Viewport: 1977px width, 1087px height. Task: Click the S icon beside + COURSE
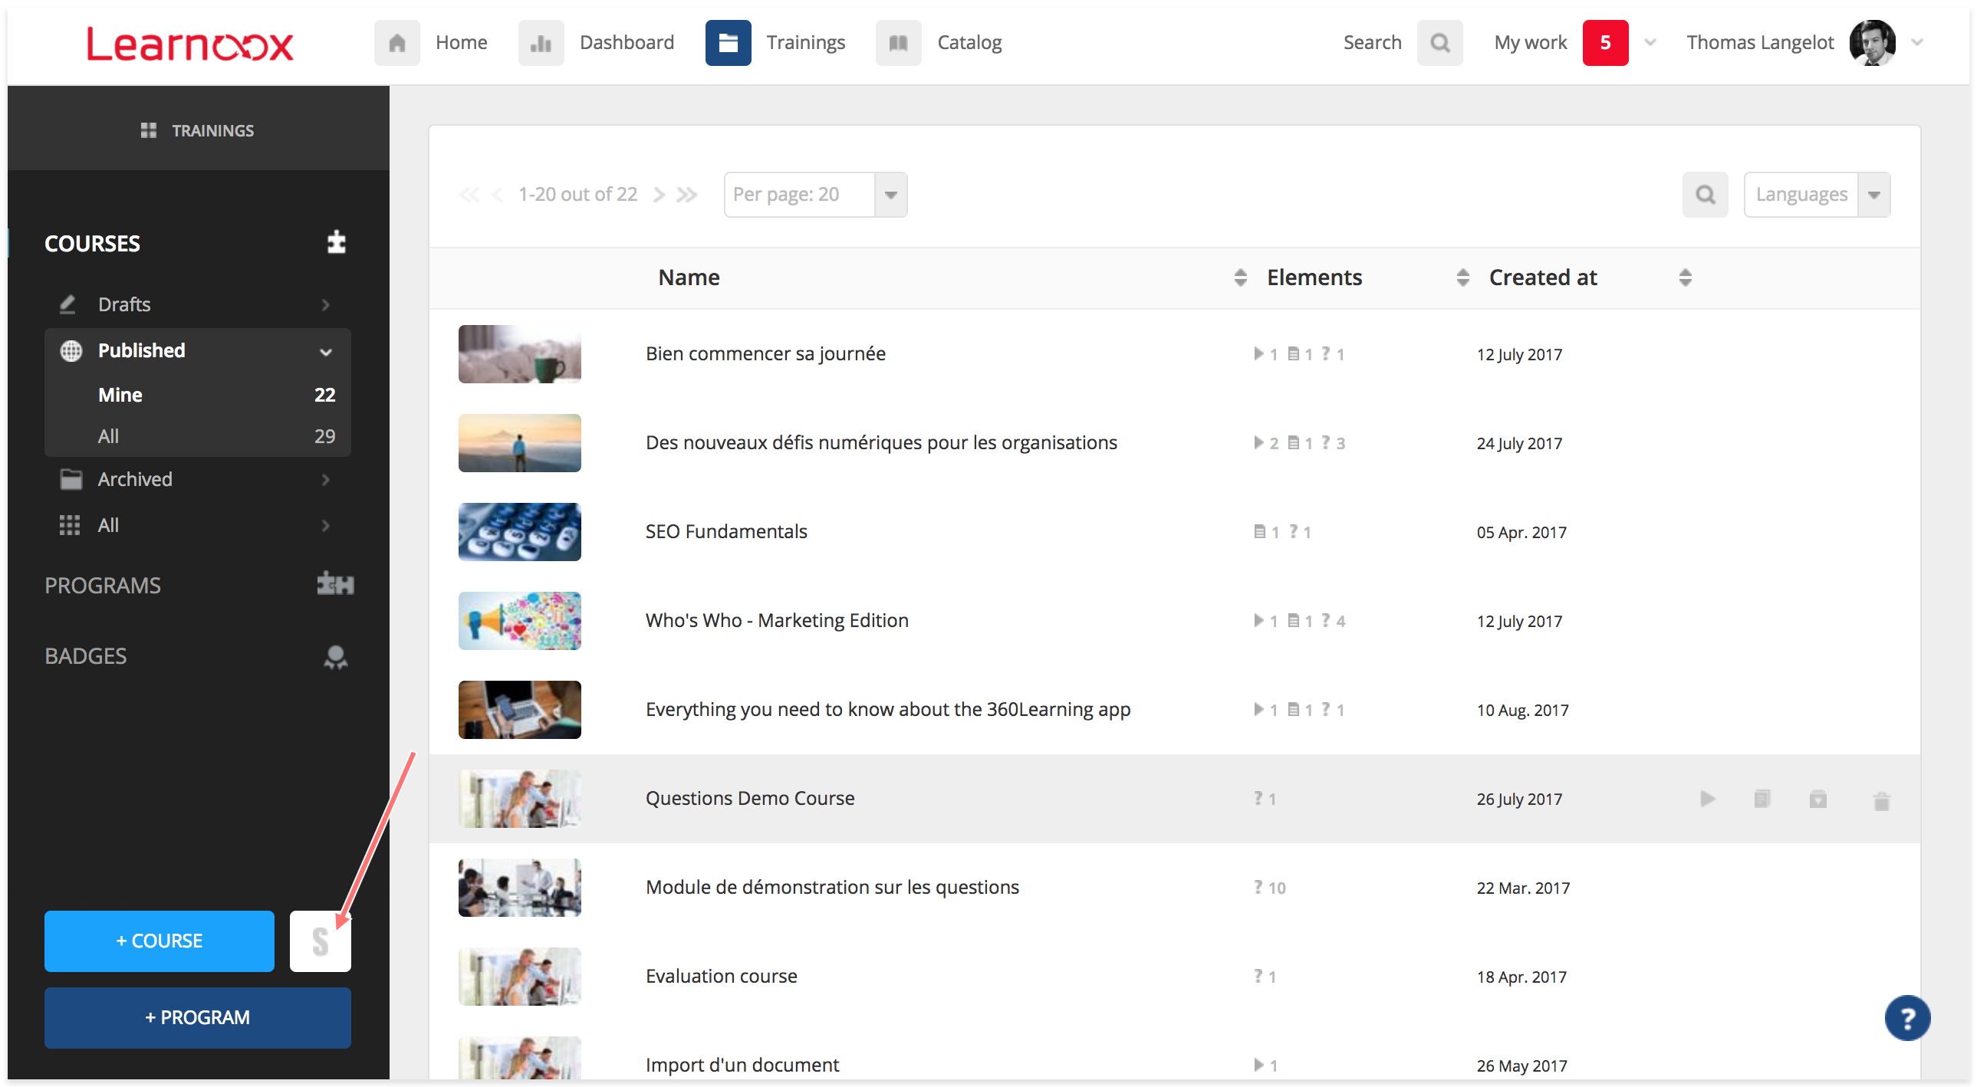point(320,941)
